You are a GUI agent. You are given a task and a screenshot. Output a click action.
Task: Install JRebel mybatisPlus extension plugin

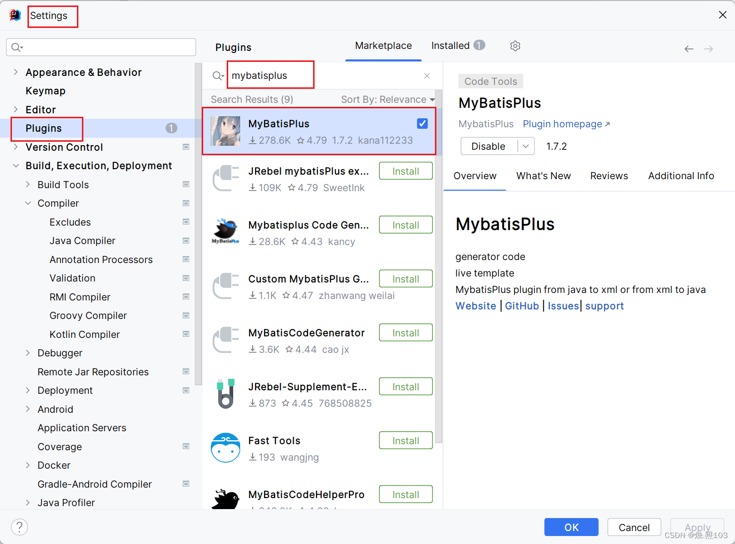click(406, 171)
